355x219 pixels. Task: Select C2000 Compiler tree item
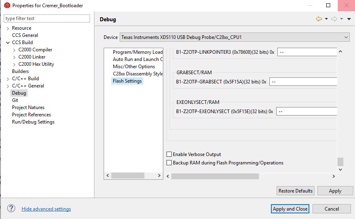pyautogui.click(x=35, y=49)
